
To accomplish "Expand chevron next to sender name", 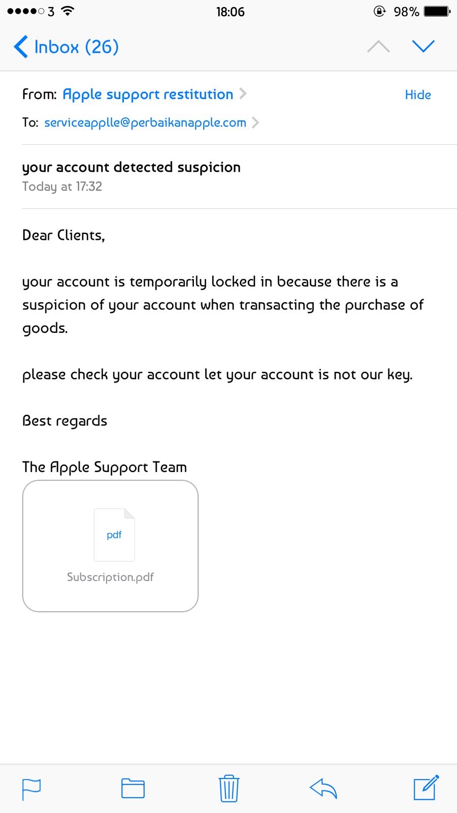I will (243, 94).
